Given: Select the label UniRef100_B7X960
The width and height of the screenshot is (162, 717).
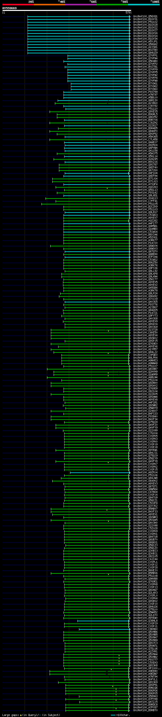Looking at the screenshot, I should [x=145, y=89].
